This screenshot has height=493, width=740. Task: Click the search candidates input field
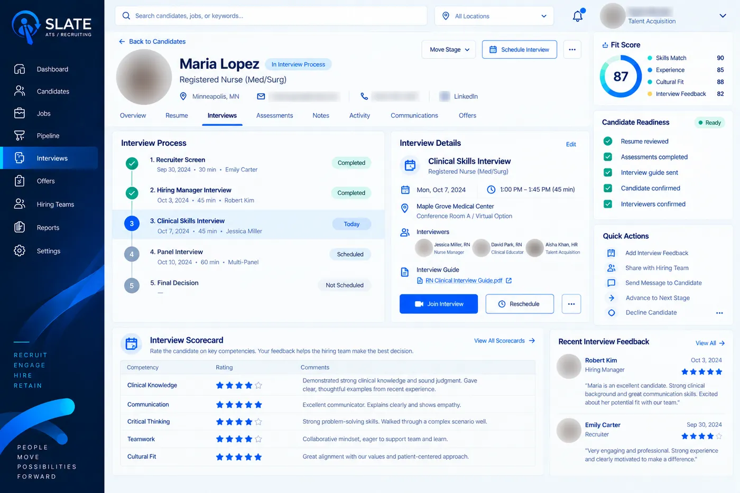271,16
